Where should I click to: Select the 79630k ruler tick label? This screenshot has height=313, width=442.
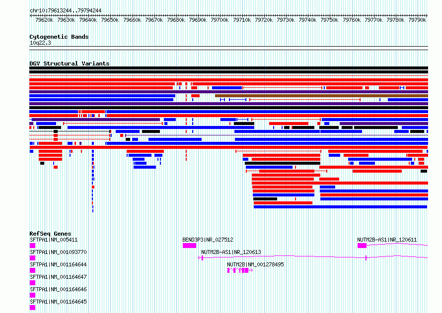pos(66,20)
